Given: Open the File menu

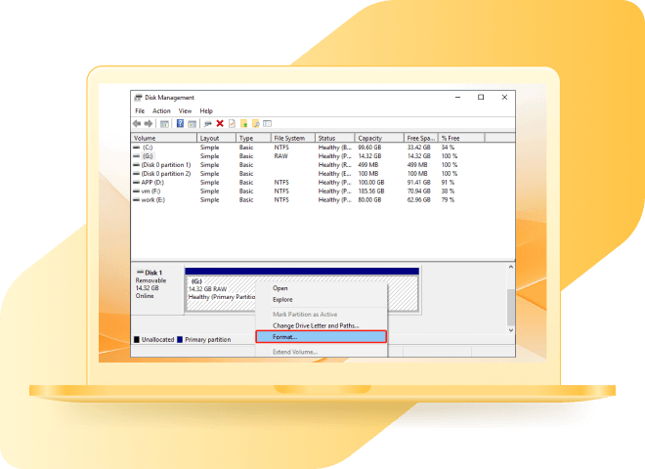Looking at the screenshot, I should 140,110.
